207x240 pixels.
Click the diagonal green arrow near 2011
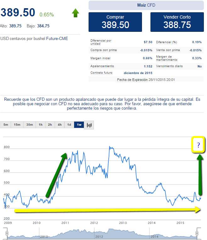tap(57, 175)
